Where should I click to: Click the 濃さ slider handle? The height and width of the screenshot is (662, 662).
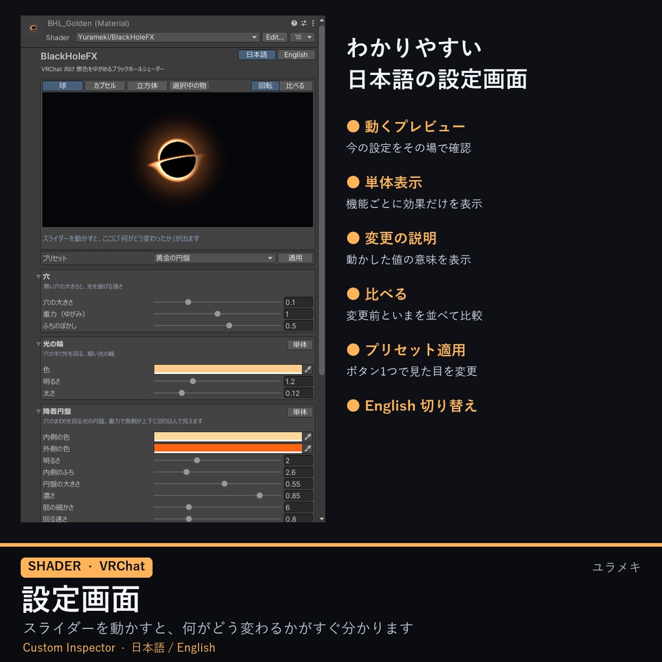[x=260, y=496]
